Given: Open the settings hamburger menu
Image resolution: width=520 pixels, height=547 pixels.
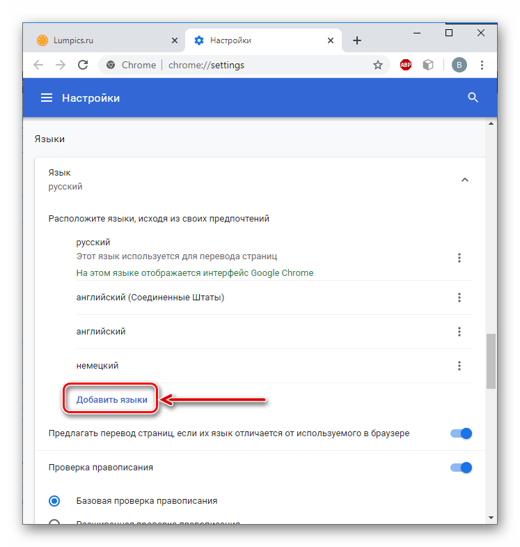Looking at the screenshot, I should (x=47, y=98).
